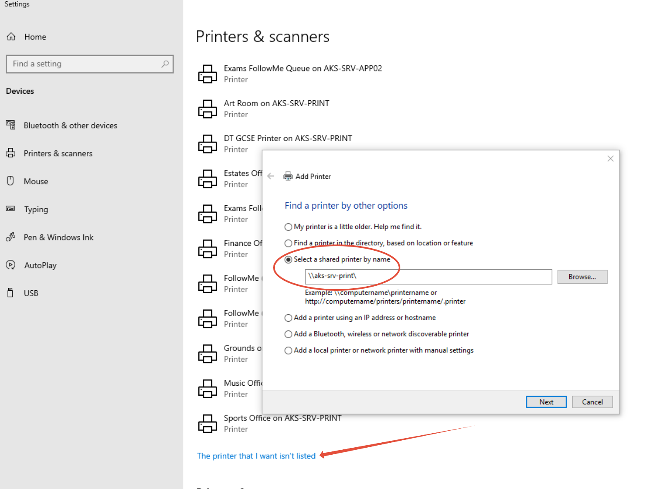666x489 pixels.
Task: Select 'Find a printer in the directory' option
Action: [x=288, y=243]
